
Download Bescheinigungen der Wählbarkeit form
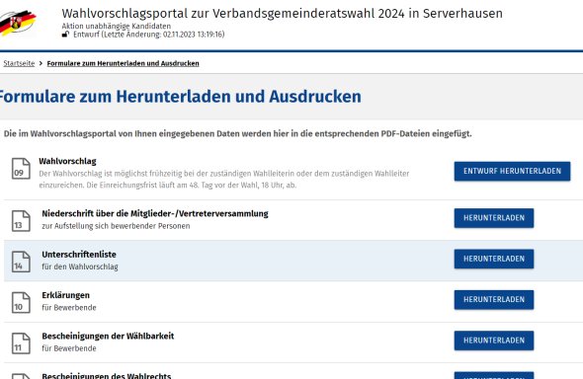point(494,341)
